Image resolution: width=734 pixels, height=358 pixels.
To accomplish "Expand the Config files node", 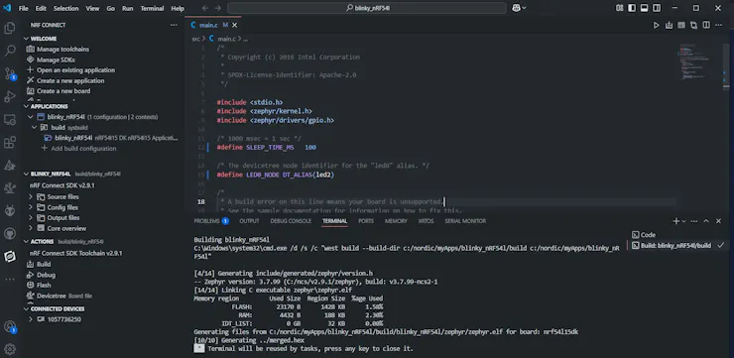I will point(31,207).
